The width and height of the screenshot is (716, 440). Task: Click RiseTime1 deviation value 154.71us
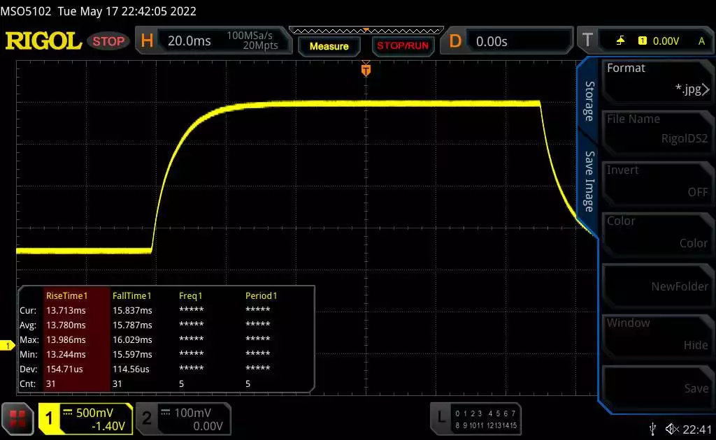64,369
